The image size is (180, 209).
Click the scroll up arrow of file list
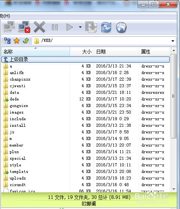coord(174,50)
